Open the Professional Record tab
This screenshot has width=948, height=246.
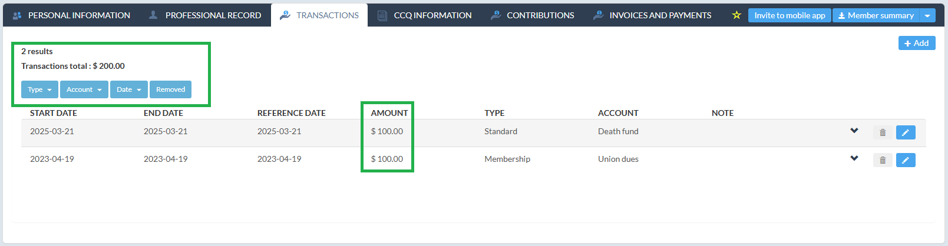[x=205, y=15]
